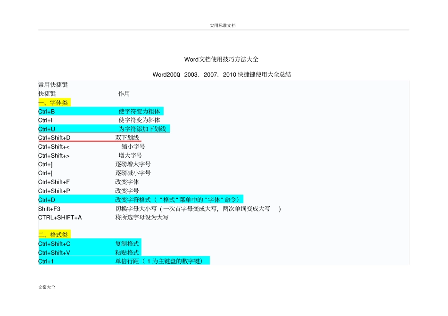
Task: Click the Ctrl+] shortcut text
Action: 45,164
